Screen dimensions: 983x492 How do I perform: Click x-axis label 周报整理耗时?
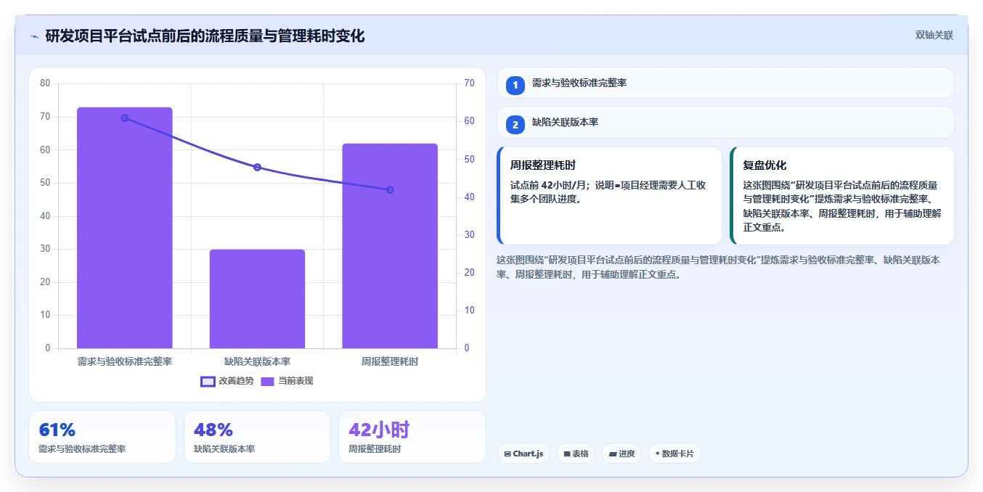point(390,361)
